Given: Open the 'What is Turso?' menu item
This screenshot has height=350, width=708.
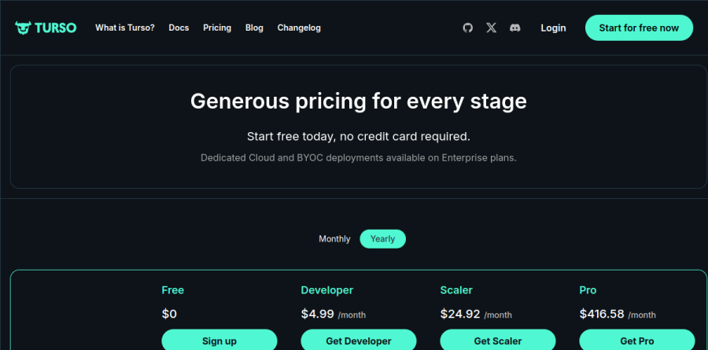Looking at the screenshot, I should (x=124, y=28).
